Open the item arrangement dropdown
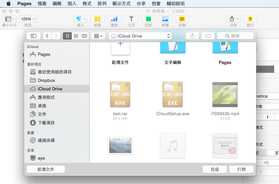The image size is (279, 184). 98,36
